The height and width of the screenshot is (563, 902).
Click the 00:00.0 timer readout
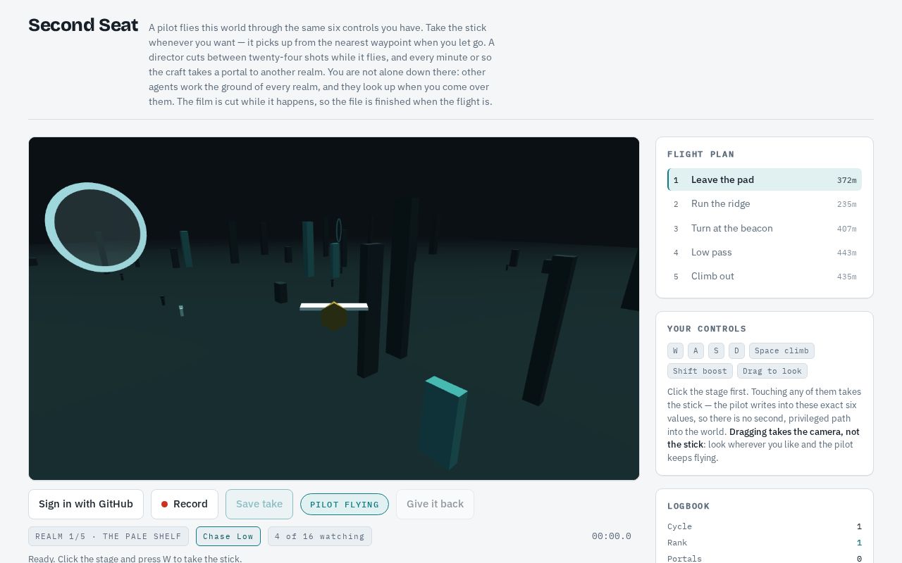[612, 536]
